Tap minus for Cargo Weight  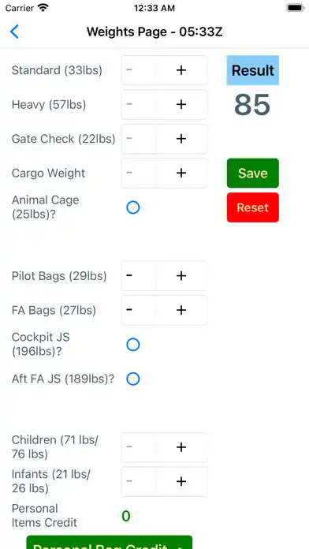[x=139, y=173]
